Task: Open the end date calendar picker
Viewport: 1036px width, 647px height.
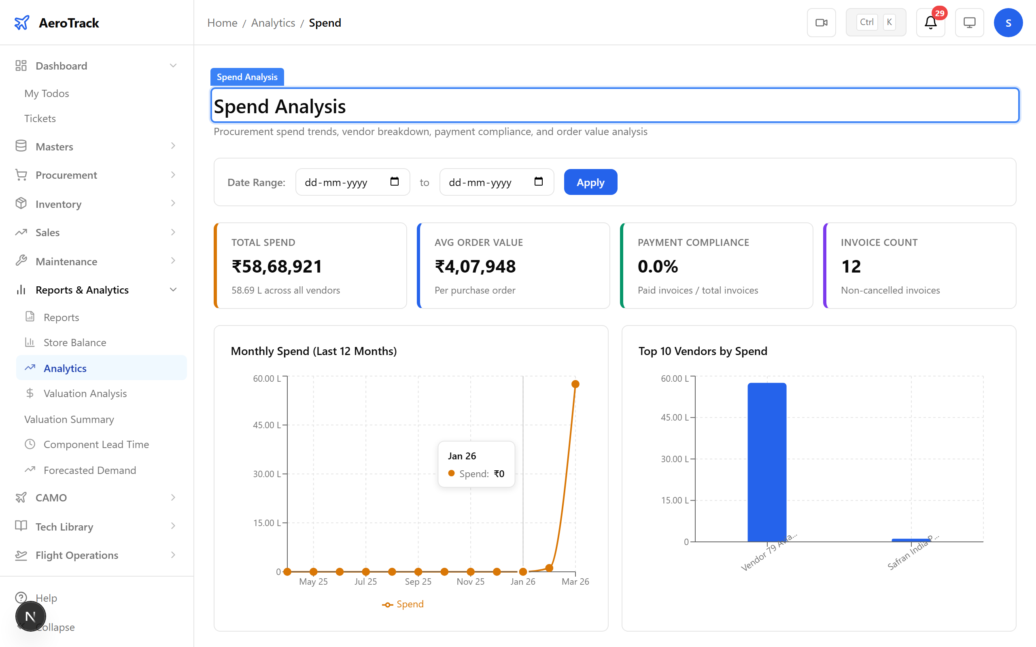Action: click(538, 182)
